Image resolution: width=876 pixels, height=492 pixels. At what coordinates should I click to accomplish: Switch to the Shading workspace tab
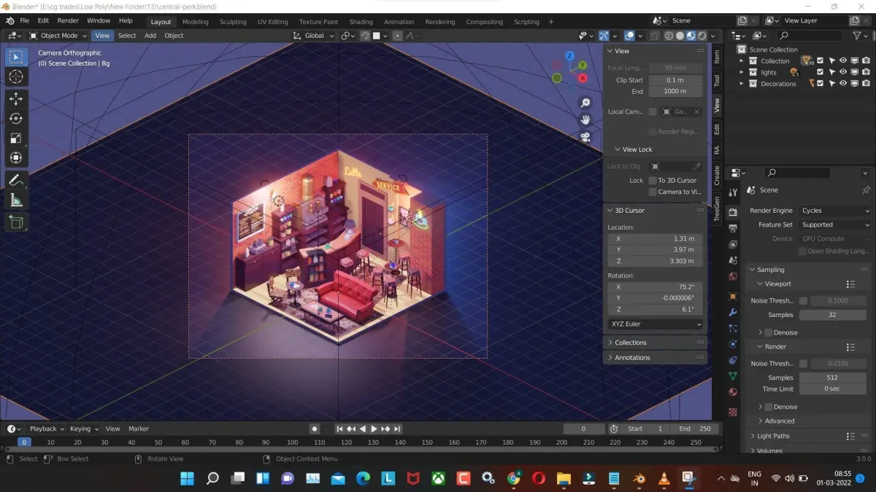pyautogui.click(x=361, y=22)
